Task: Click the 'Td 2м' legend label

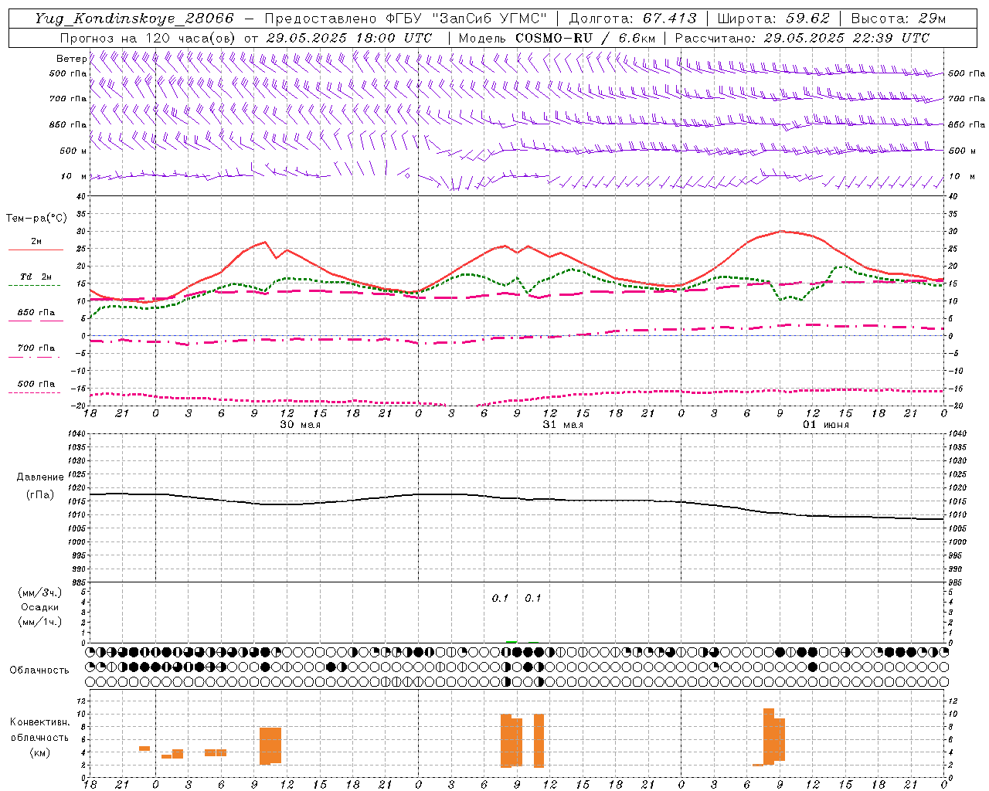Action: pos(36,277)
